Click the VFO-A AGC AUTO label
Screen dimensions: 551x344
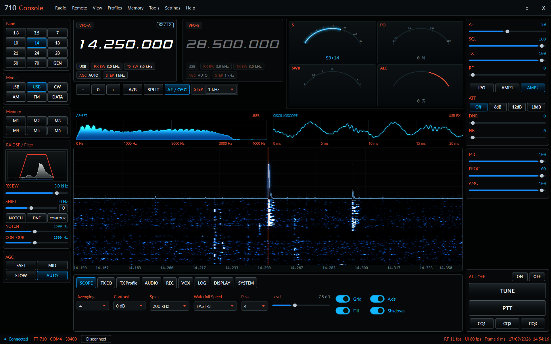[x=89, y=75]
